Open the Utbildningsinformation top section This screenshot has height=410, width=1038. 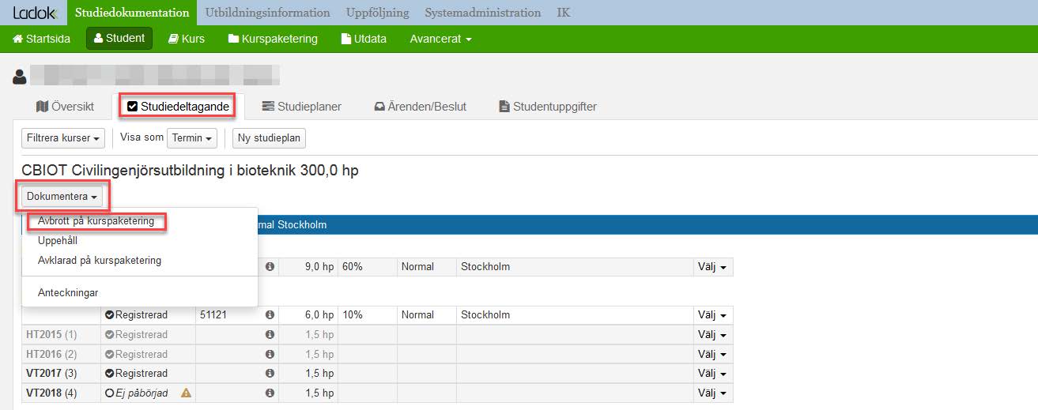click(267, 13)
